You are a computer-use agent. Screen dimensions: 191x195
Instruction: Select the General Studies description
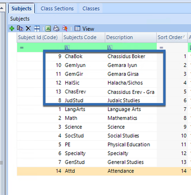pos(131,162)
